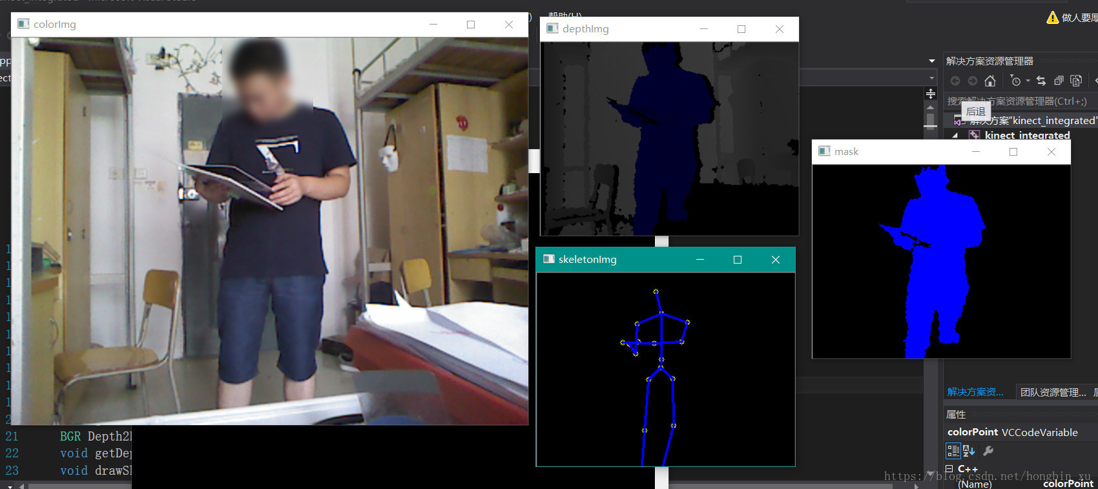Screen dimensions: 1098x489
Task: Minimize the mask window
Action: tap(976, 152)
